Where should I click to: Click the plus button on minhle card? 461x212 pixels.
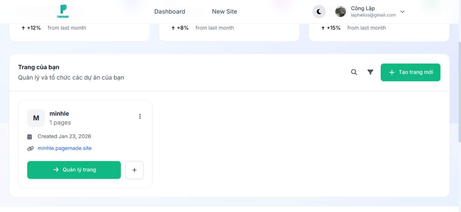(134, 170)
